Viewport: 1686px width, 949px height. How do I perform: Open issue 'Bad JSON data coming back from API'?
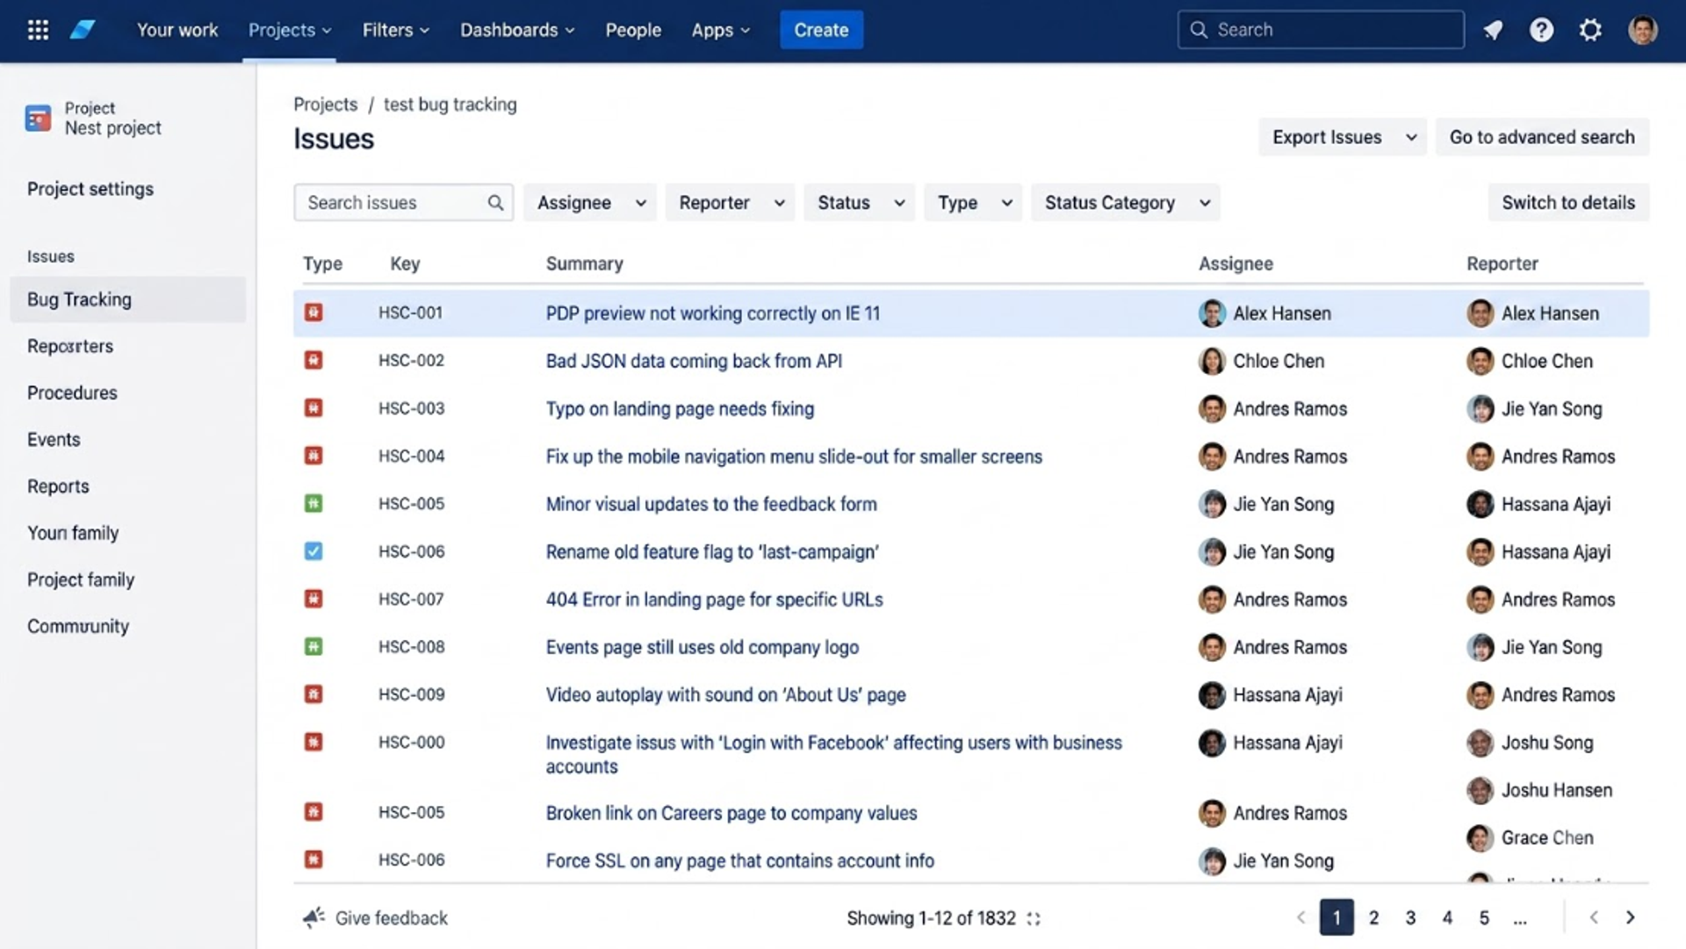pos(694,361)
